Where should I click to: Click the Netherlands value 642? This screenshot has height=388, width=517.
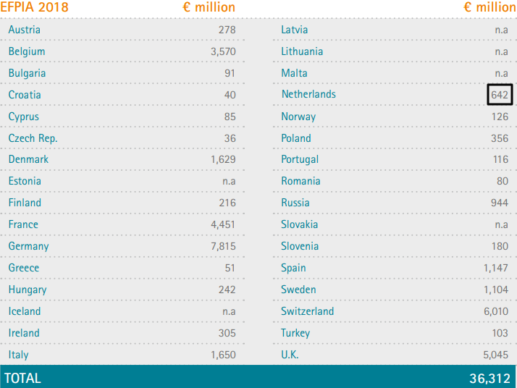[x=500, y=95]
